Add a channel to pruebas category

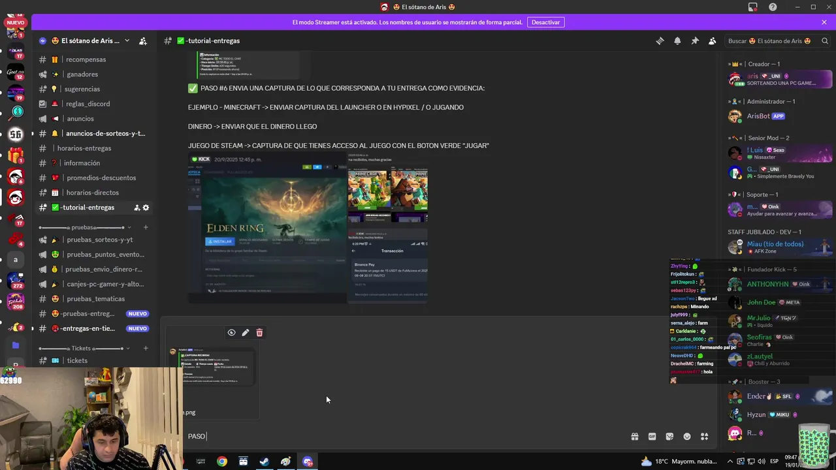click(146, 227)
